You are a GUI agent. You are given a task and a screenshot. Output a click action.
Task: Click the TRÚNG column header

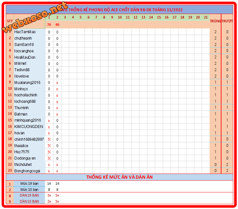[215, 21]
